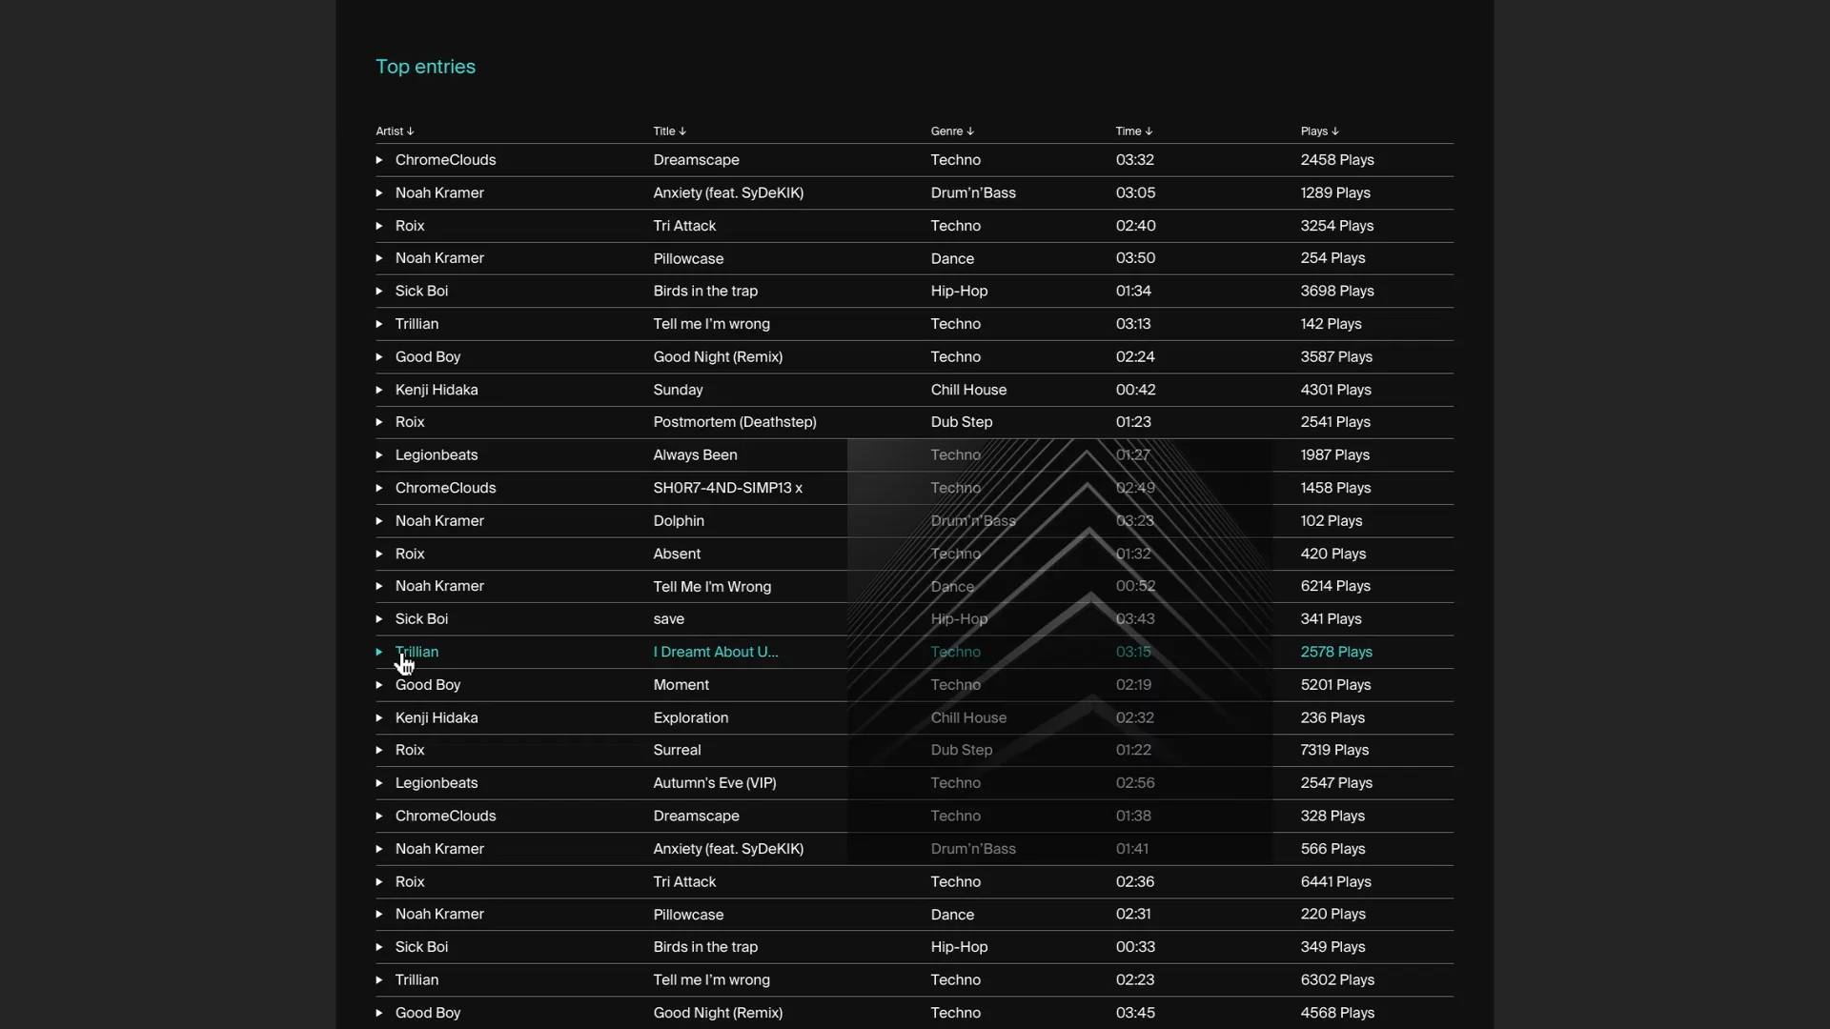Play Legionbeats' Always Been track
Screen dimensions: 1830x1029
[x=379, y=455]
